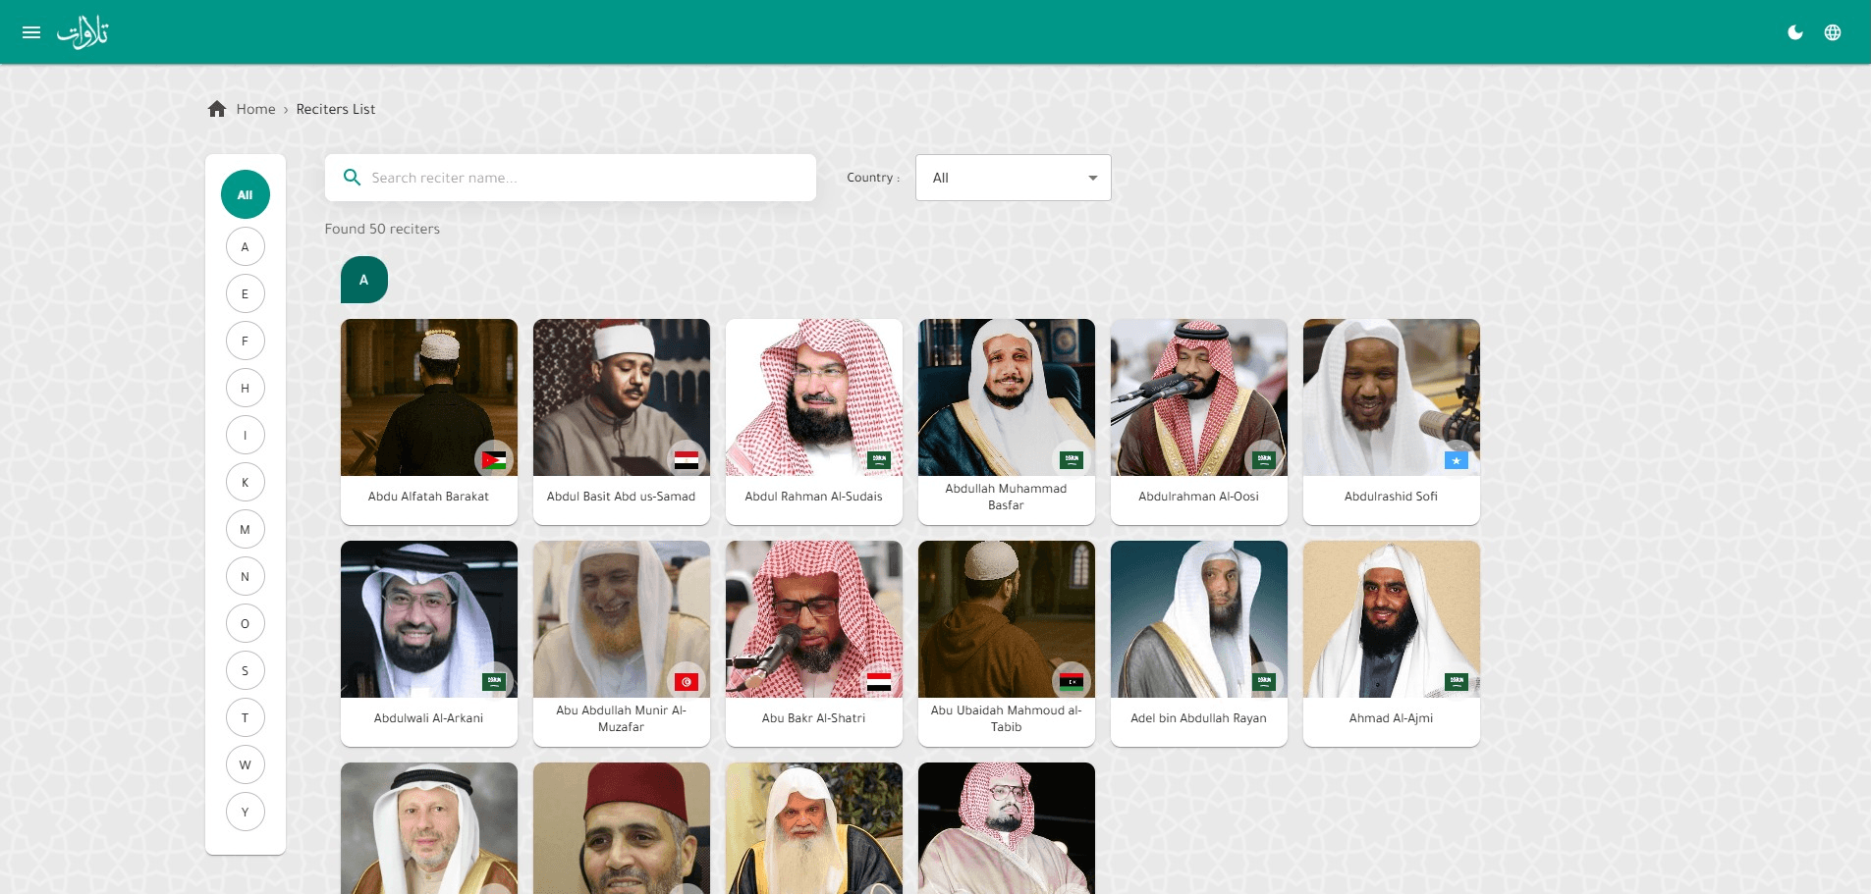Image resolution: width=1871 pixels, height=894 pixels.
Task: Open the Country dropdown
Action: (1013, 178)
